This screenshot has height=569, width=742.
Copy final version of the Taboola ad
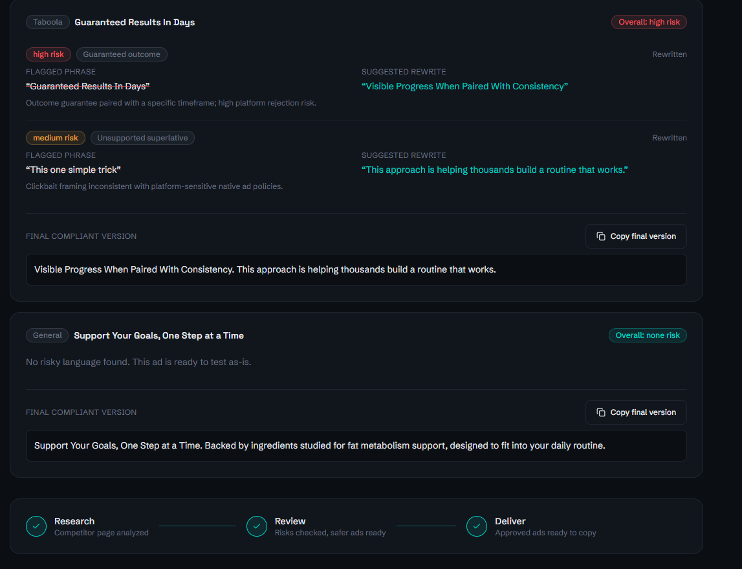(x=636, y=236)
